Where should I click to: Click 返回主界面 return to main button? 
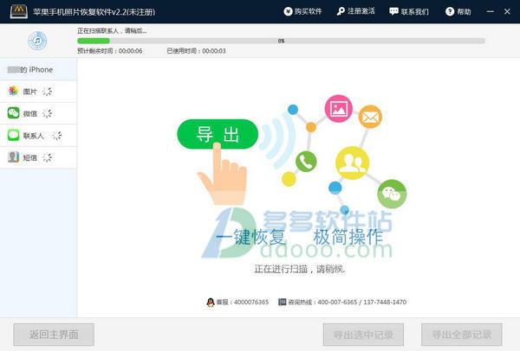(54, 335)
